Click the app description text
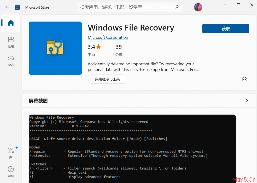The width and height of the screenshot is (257, 183). tap(143, 67)
